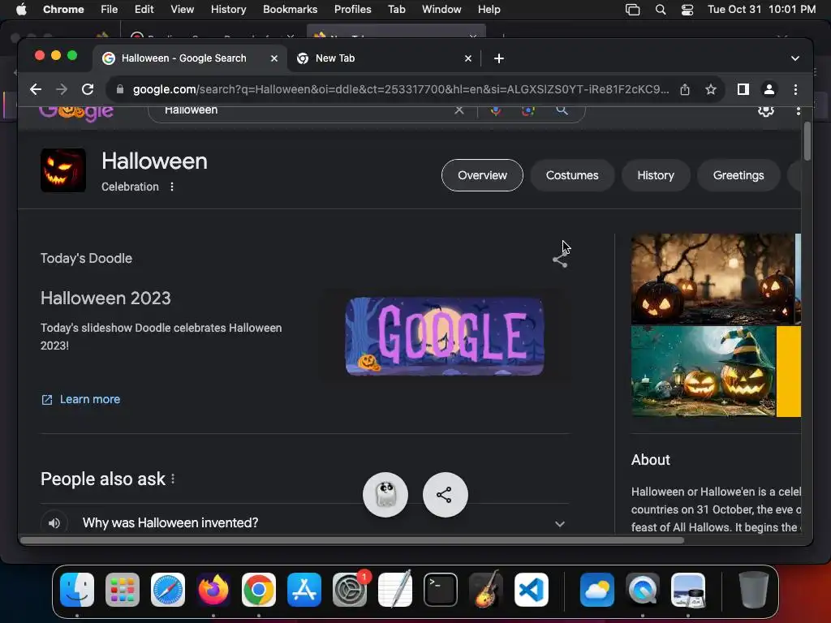Open the Halloween 2023 Google Doodle image

click(x=445, y=337)
